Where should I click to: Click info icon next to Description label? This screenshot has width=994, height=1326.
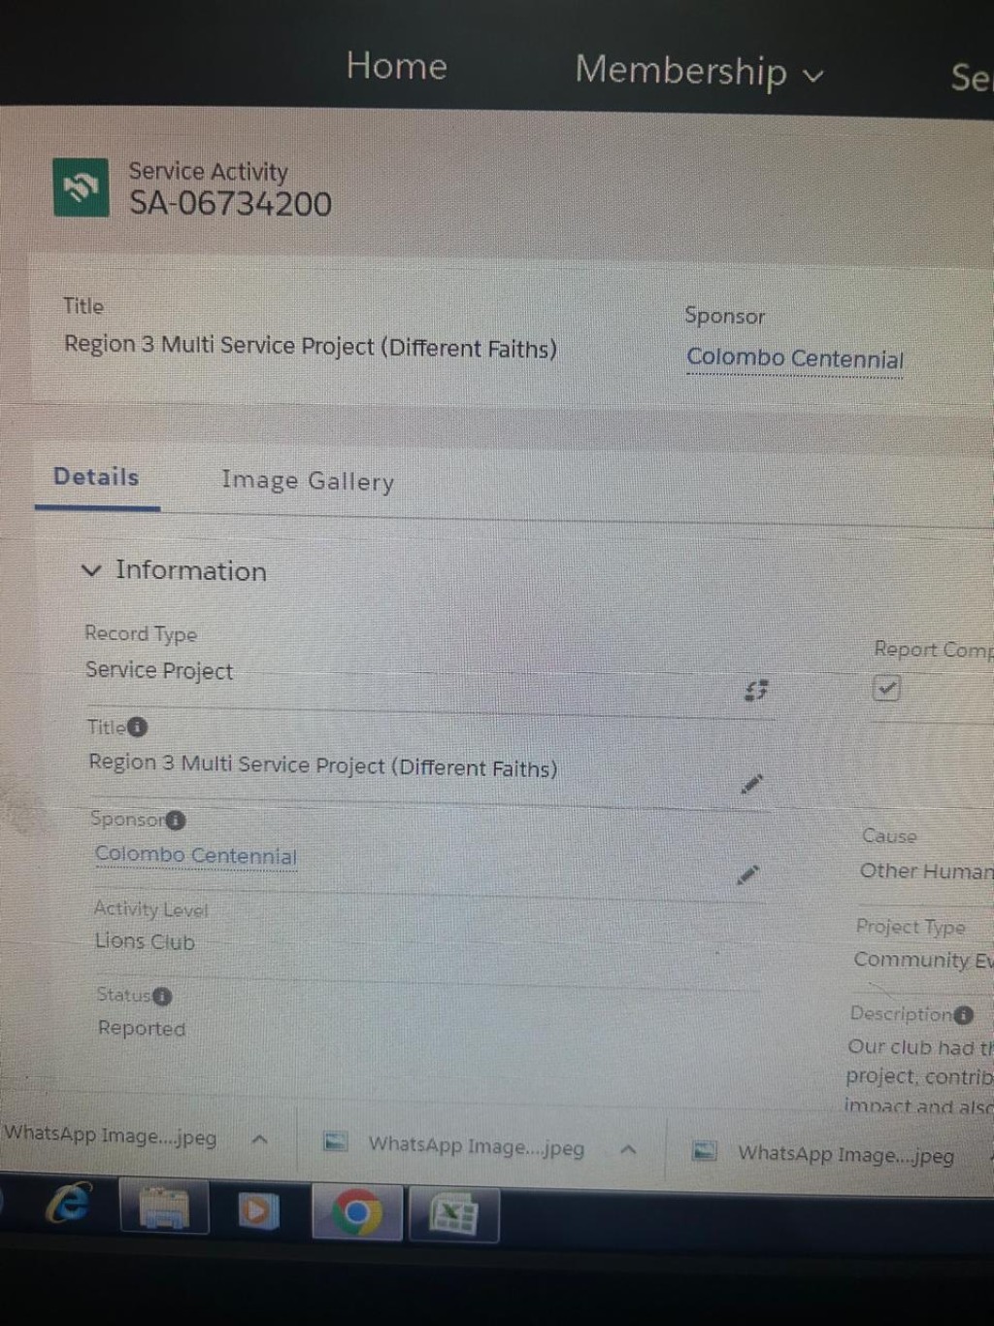click(x=963, y=1015)
